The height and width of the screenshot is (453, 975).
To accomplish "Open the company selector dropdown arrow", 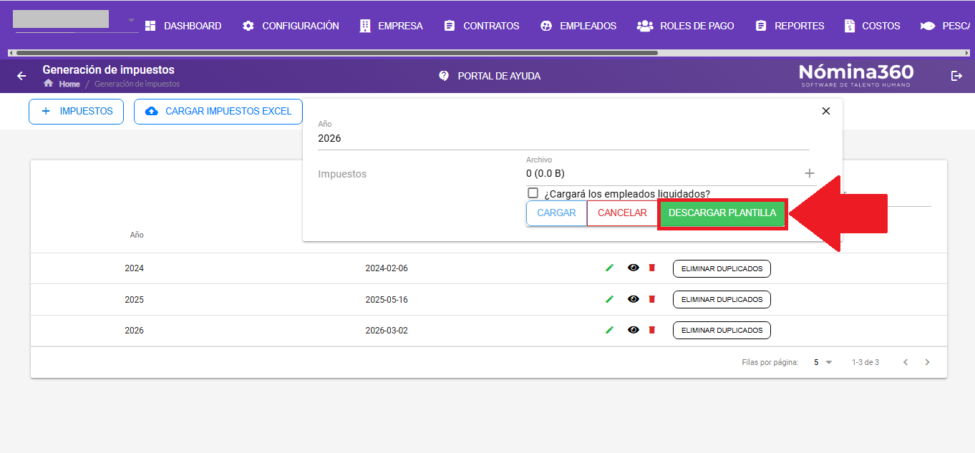I will (131, 20).
